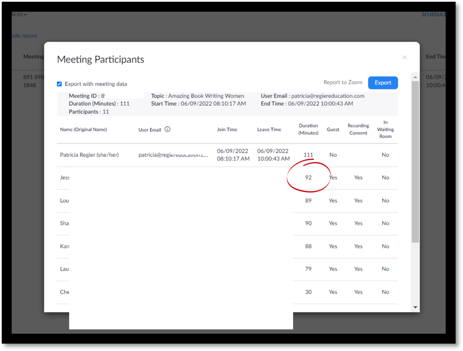463x351 pixels.
Task: Click the Name (Original Name) column header
Action: click(x=83, y=129)
